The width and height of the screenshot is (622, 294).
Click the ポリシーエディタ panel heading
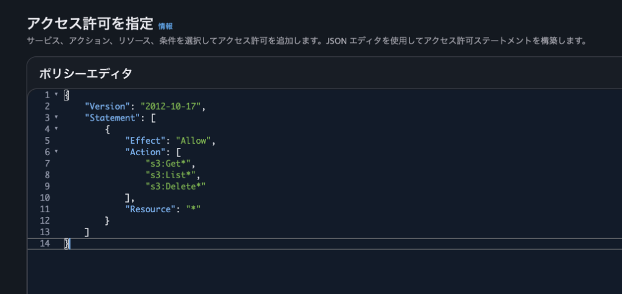point(85,73)
